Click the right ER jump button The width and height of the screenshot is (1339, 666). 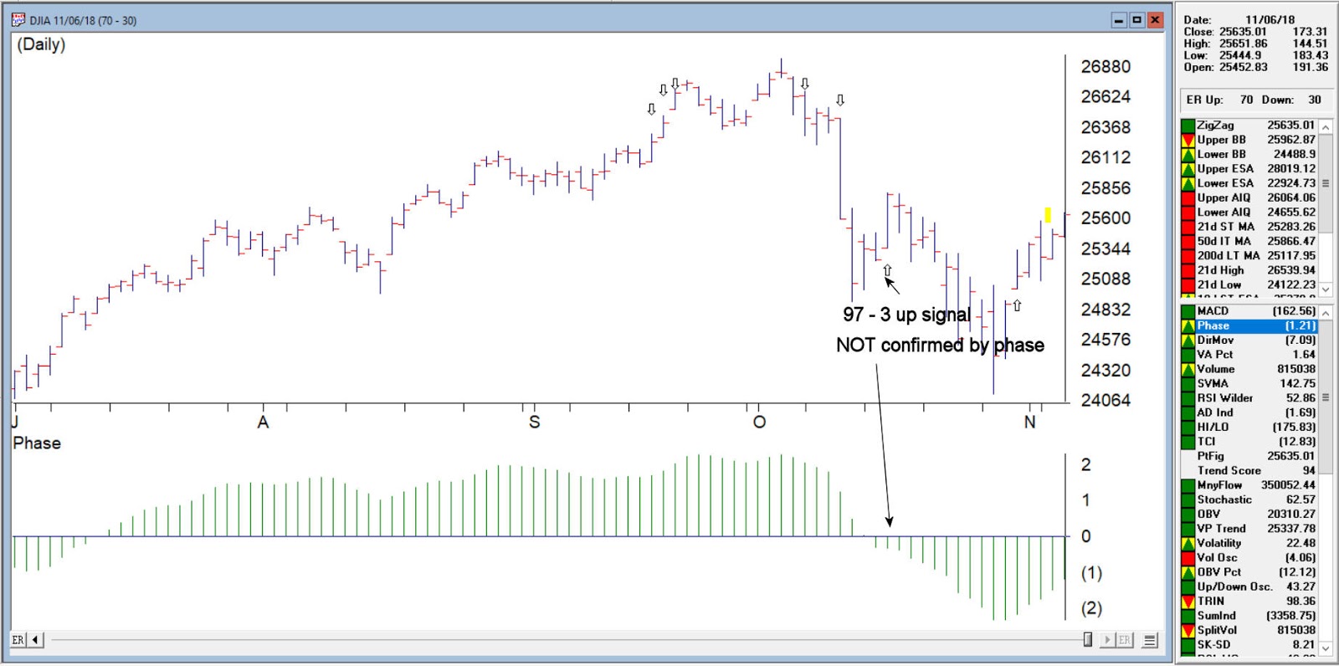click(x=1124, y=640)
